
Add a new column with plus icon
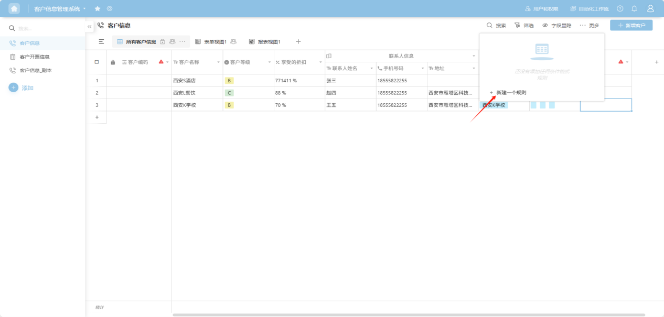click(656, 62)
